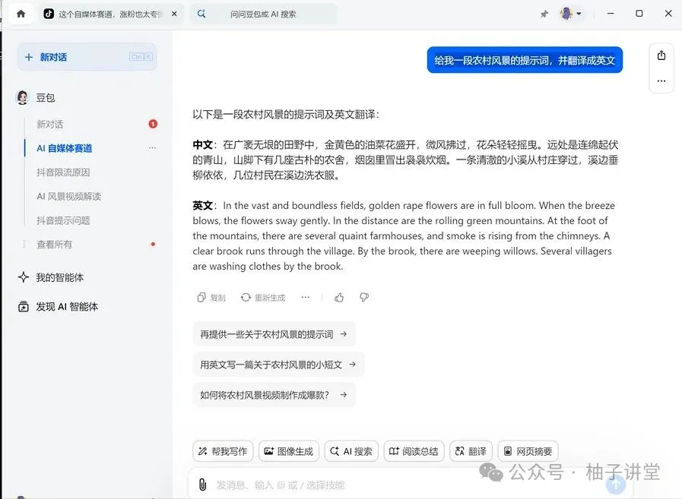The image size is (682, 499).
Task: Click the paperclip attachment icon
Action: coord(202,485)
